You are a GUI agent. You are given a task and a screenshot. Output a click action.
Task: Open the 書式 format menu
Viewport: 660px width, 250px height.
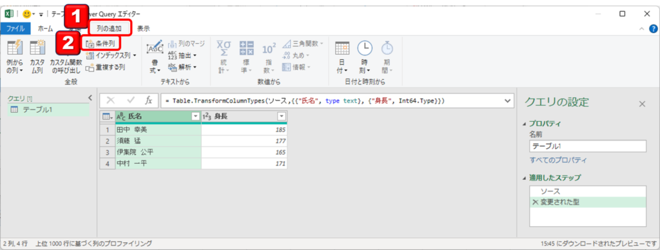tap(155, 57)
